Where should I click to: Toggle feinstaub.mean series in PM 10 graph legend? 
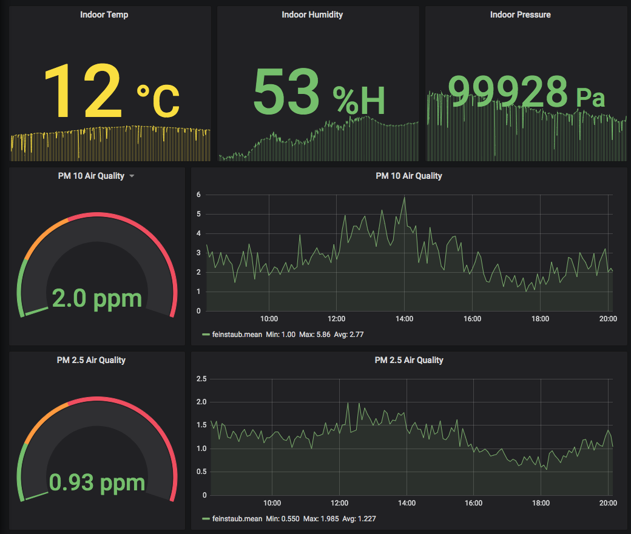coord(237,335)
